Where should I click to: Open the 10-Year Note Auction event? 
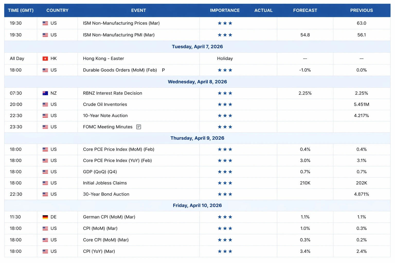[x=105, y=116]
